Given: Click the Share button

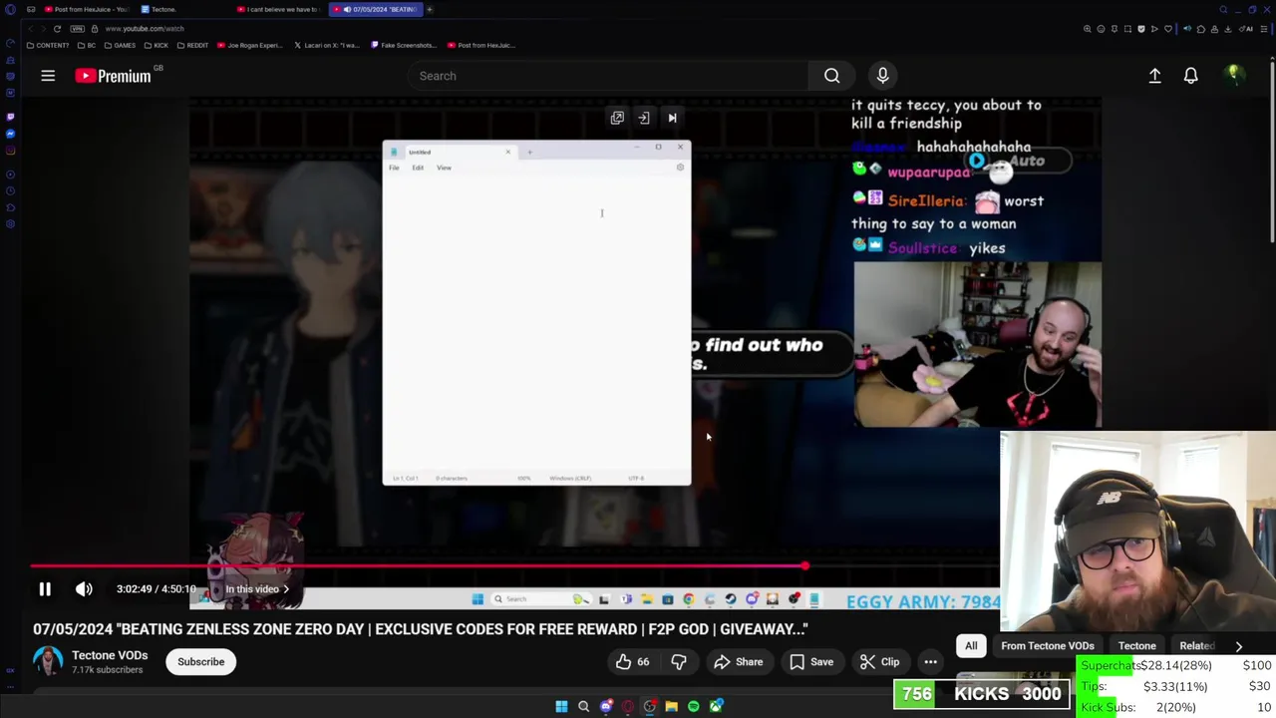Looking at the screenshot, I should 736,661.
